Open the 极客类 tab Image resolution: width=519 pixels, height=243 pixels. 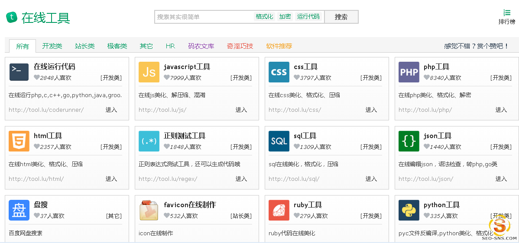pos(117,46)
